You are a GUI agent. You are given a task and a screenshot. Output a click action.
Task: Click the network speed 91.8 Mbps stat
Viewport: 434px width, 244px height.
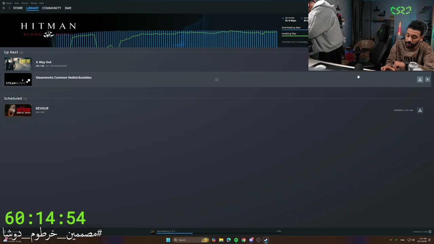pos(289,19)
